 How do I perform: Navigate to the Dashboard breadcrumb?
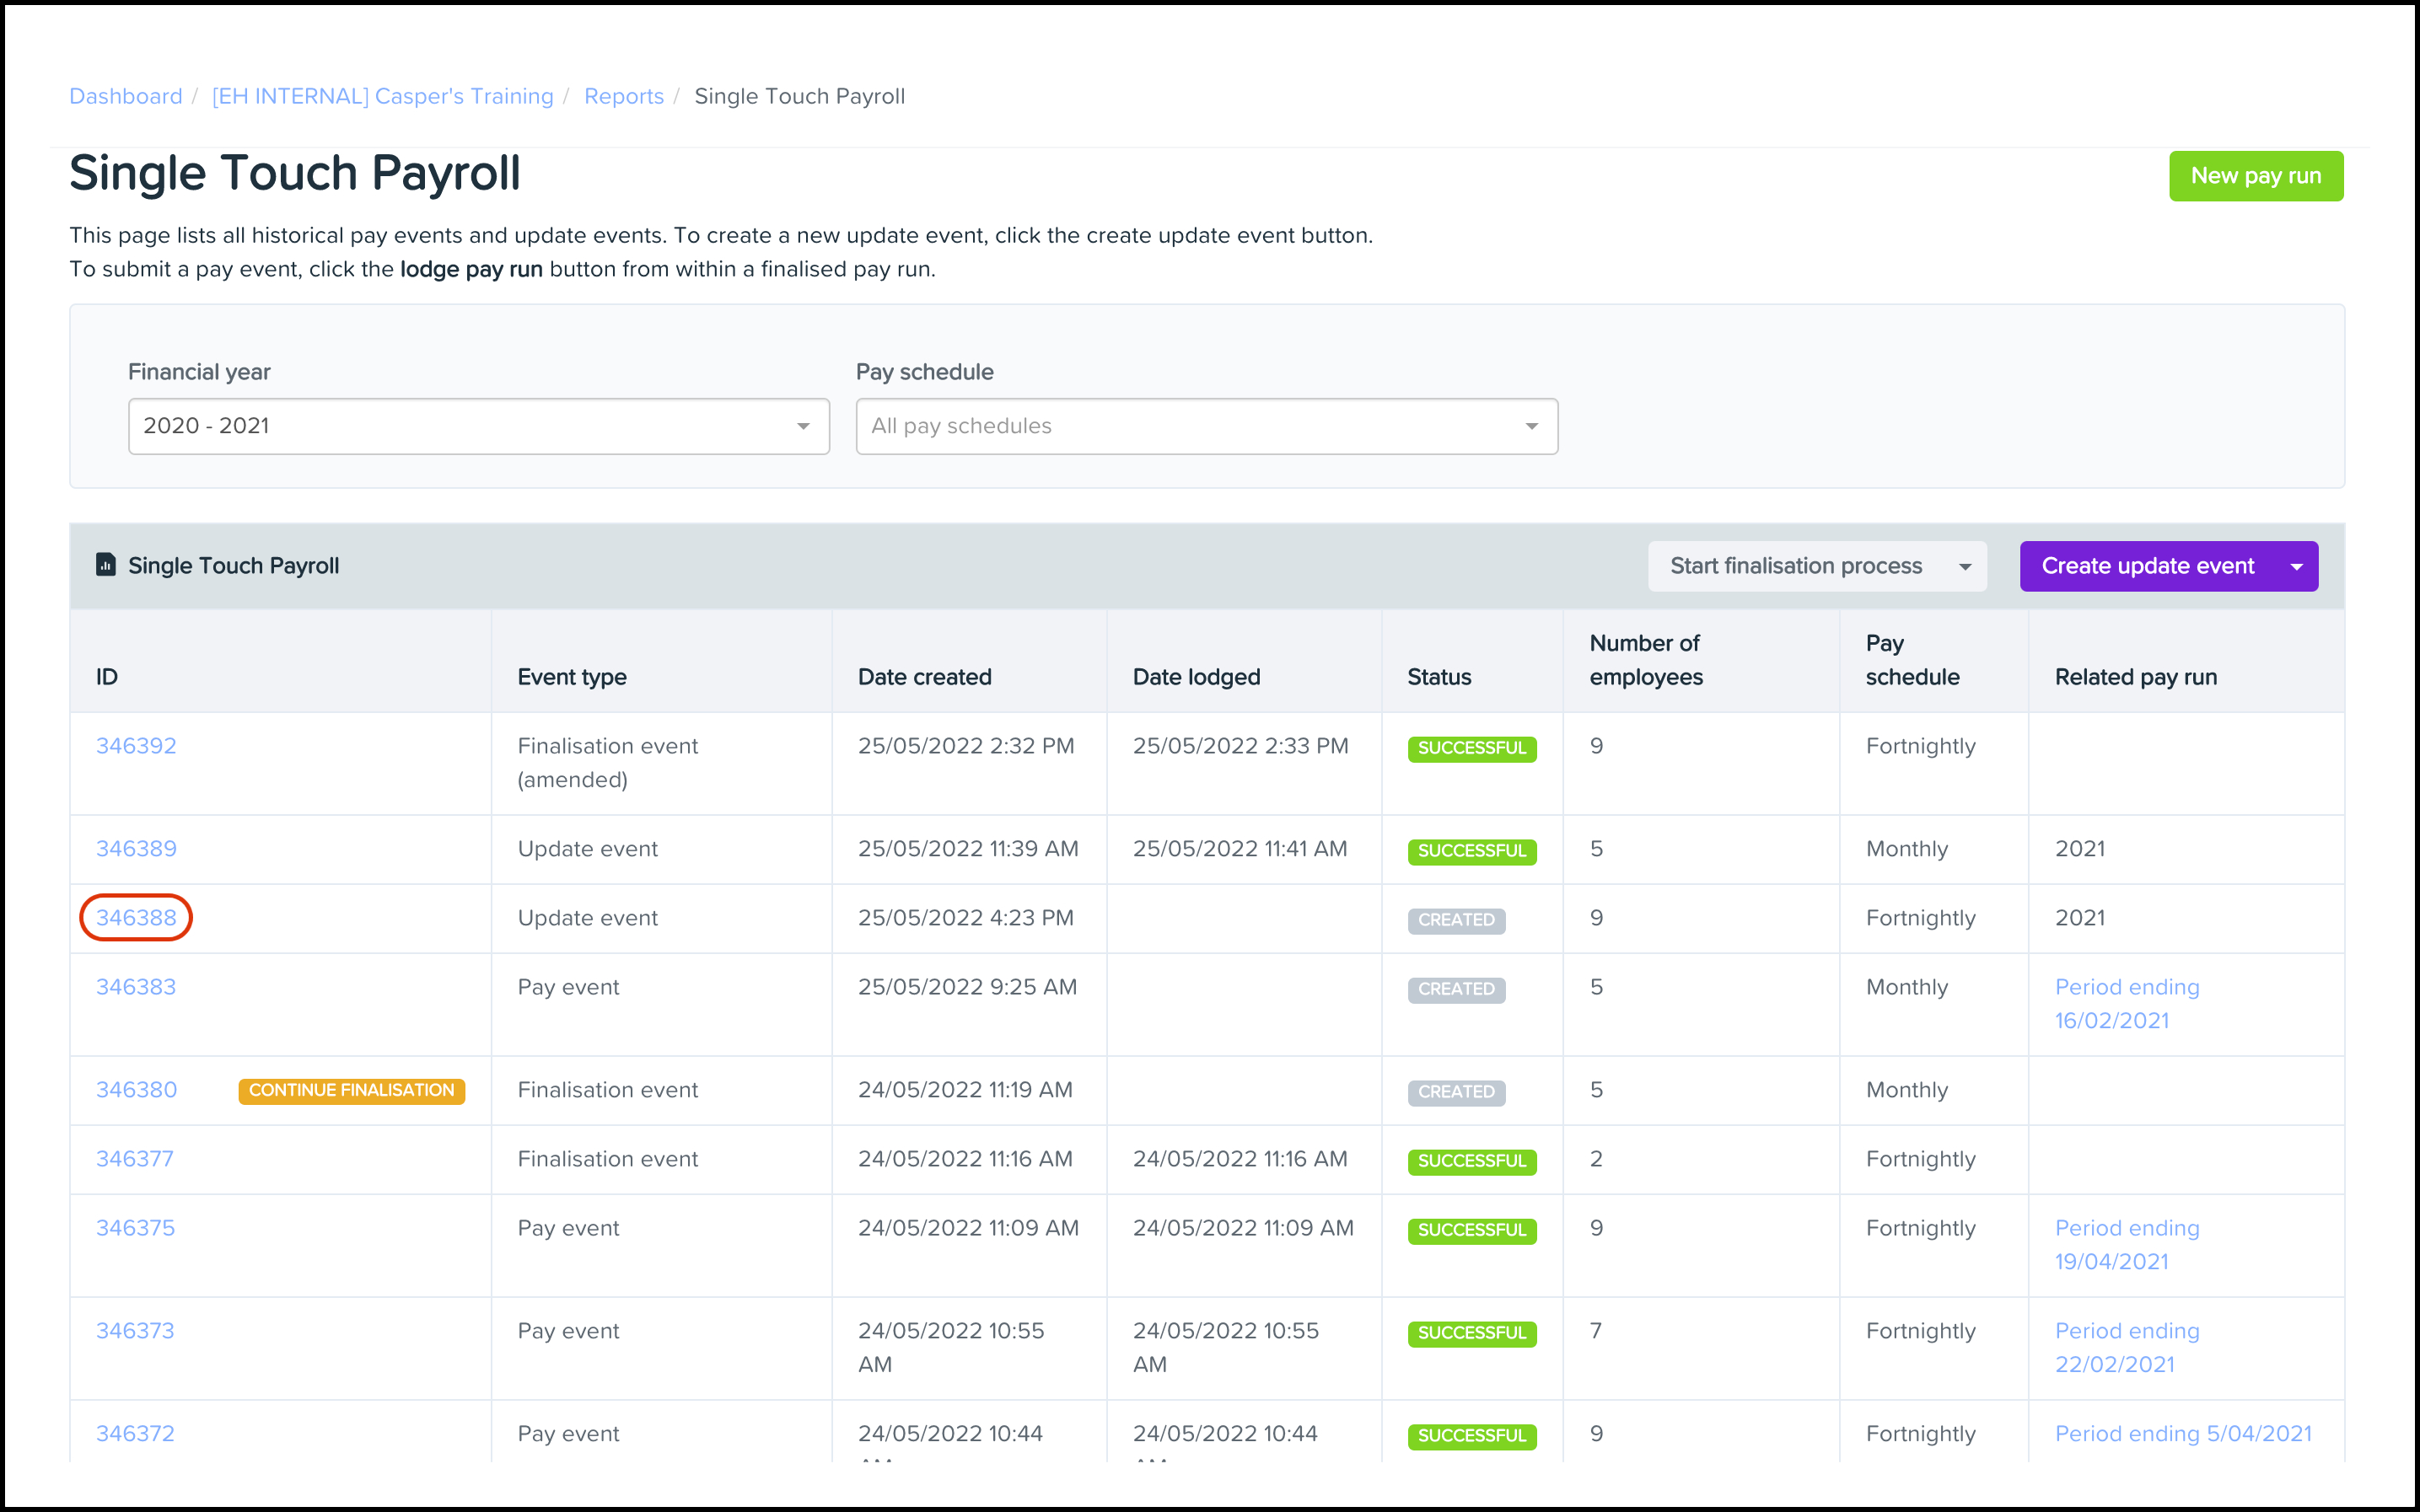coord(125,96)
